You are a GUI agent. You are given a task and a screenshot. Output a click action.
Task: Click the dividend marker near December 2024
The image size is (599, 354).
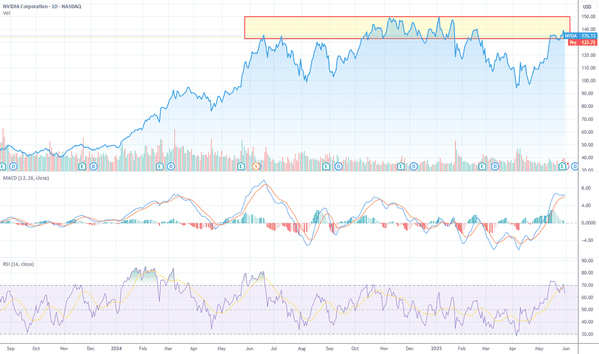(x=413, y=167)
